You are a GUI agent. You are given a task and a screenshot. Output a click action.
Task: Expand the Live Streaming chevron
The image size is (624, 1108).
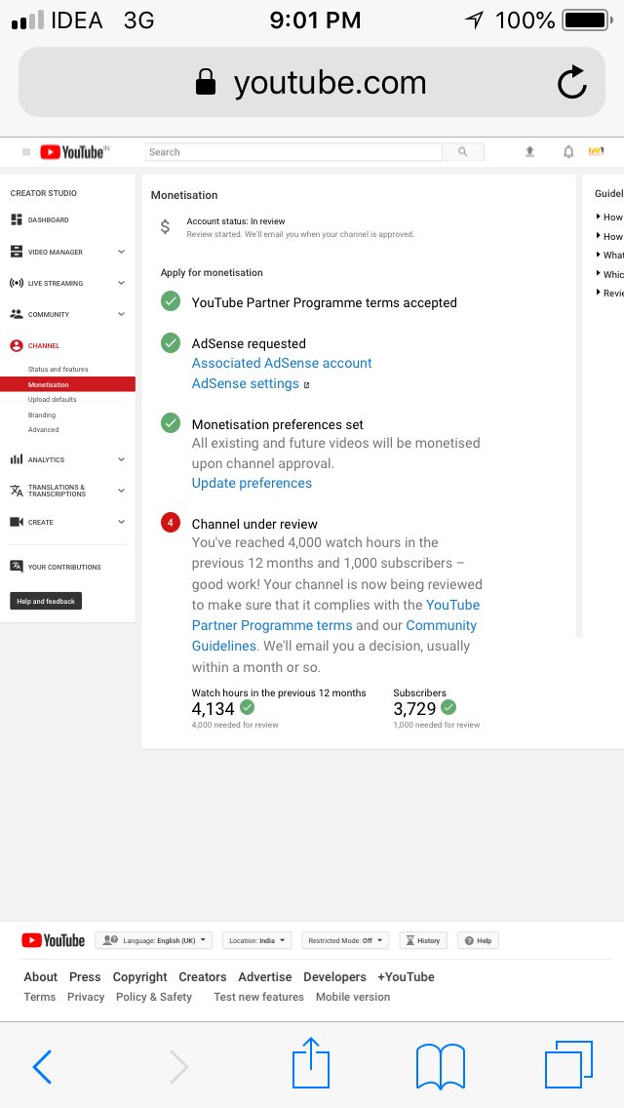[121, 283]
